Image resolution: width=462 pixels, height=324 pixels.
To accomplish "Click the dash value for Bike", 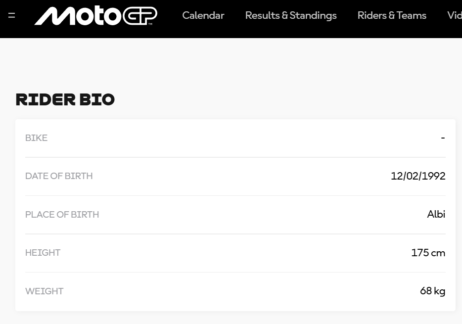I will point(443,138).
